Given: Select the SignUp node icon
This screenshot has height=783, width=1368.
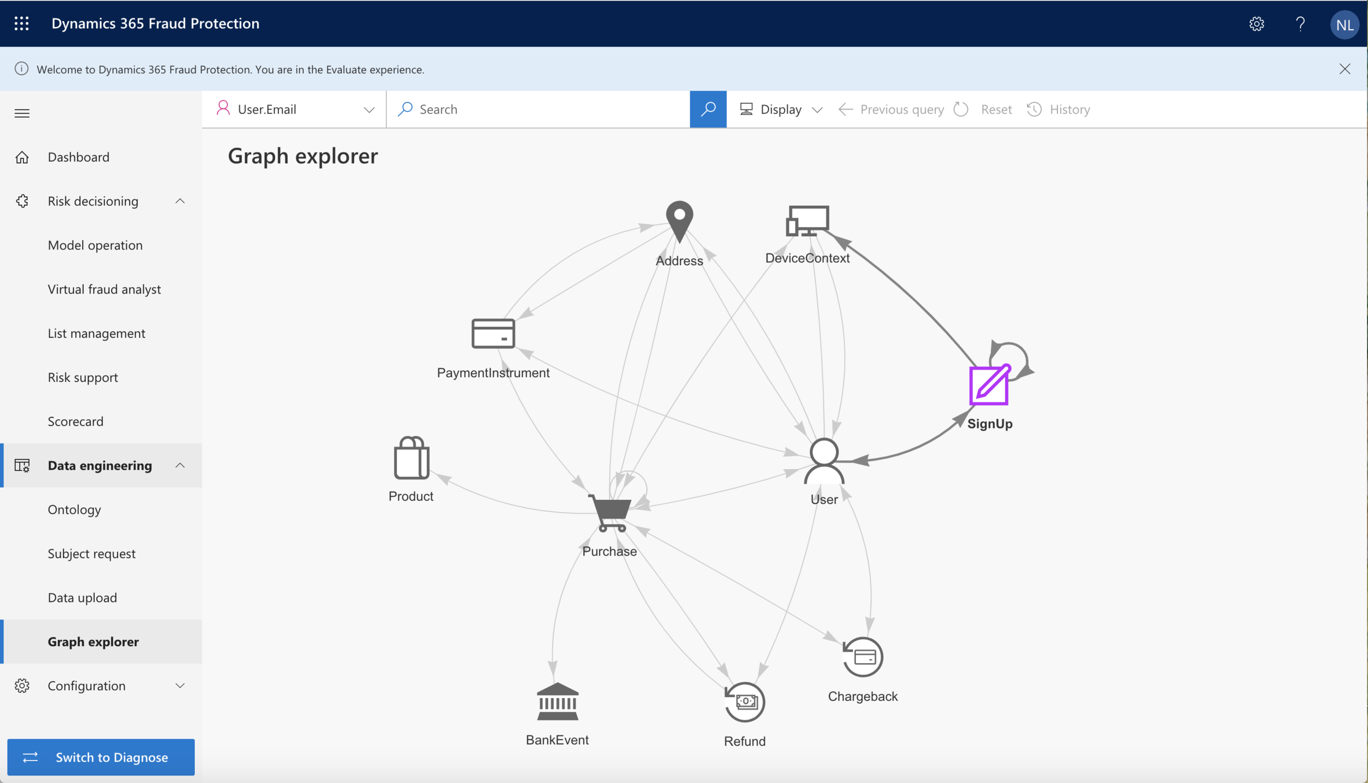Looking at the screenshot, I should pos(989,385).
